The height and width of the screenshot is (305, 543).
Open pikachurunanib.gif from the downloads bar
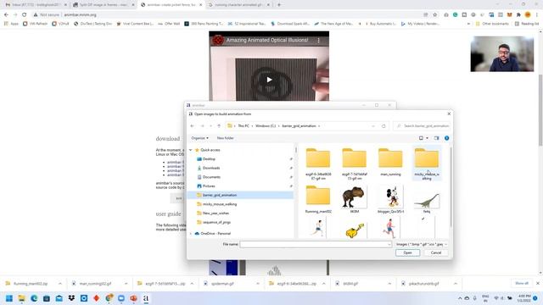tap(423, 284)
